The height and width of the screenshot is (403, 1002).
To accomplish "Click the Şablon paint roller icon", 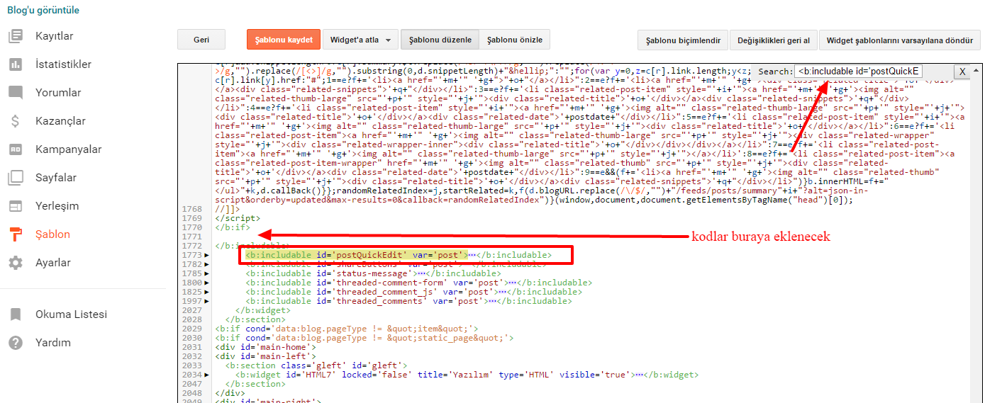I will pos(16,234).
